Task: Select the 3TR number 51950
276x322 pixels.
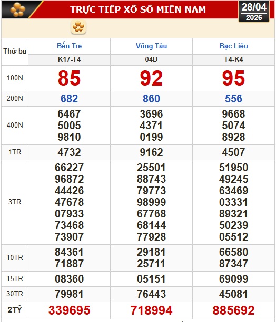Action: tap(233, 168)
